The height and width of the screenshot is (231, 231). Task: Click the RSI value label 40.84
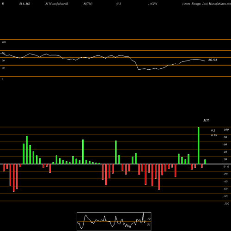tap(213, 60)
